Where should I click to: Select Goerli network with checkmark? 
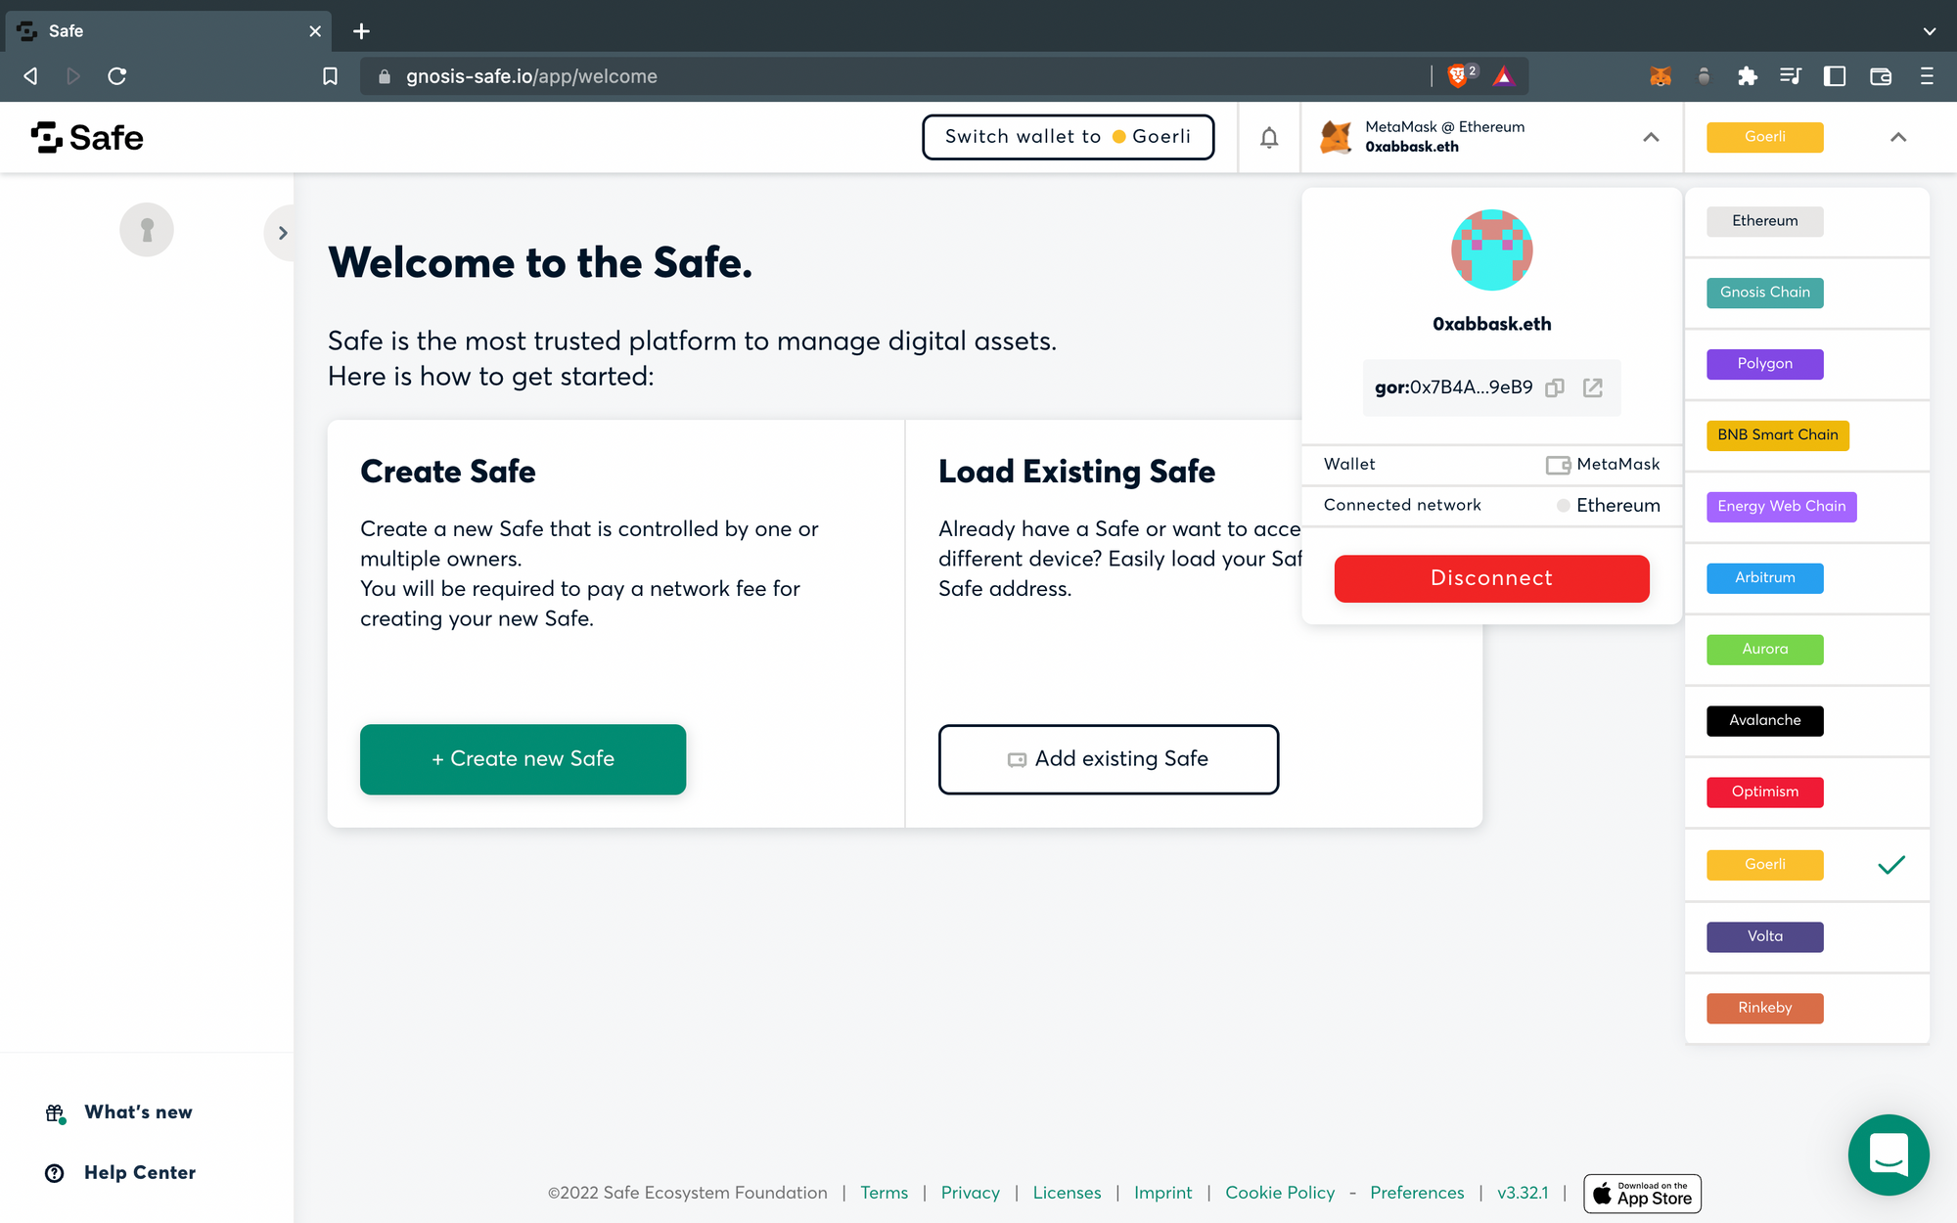click(1765, 864)
